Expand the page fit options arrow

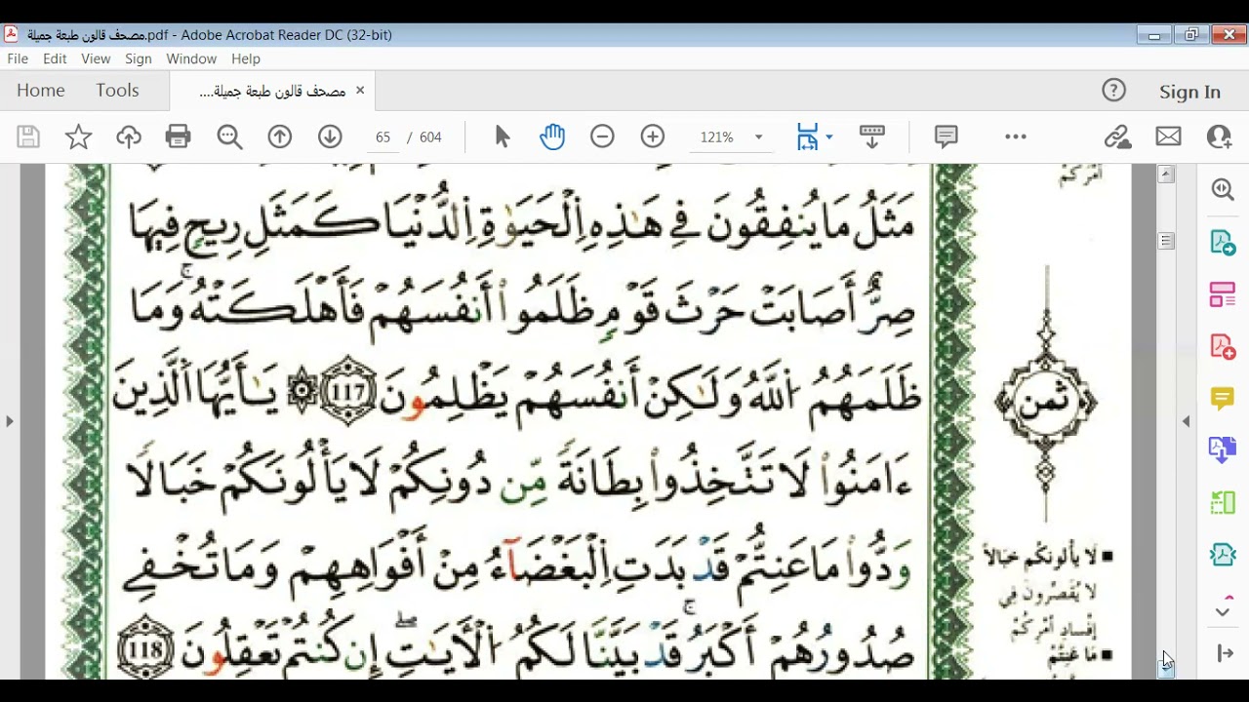pyautogui.click(x=829, y=137)
